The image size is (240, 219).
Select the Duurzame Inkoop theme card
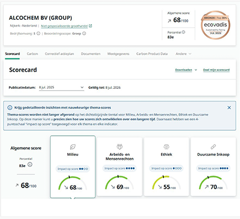[214, 167]
